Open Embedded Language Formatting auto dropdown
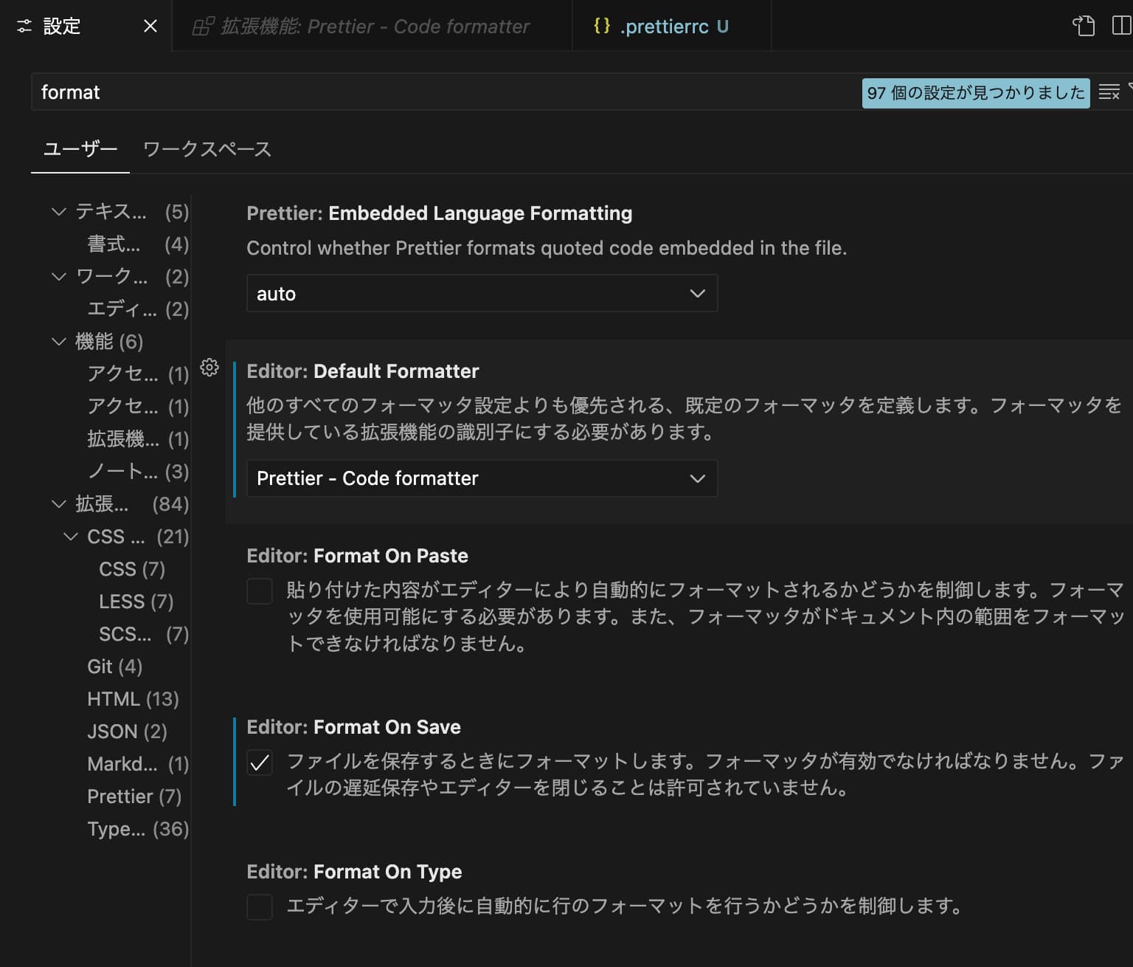Viewport: 1133px width, 967px height. (482, 294)
